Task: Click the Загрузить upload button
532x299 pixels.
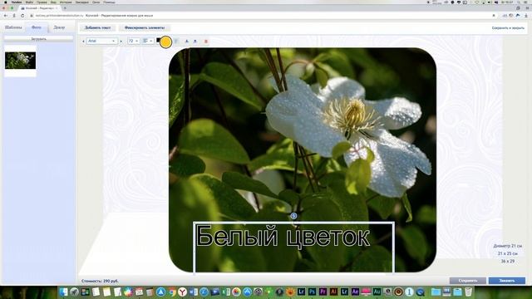Action: coord(38,39)
